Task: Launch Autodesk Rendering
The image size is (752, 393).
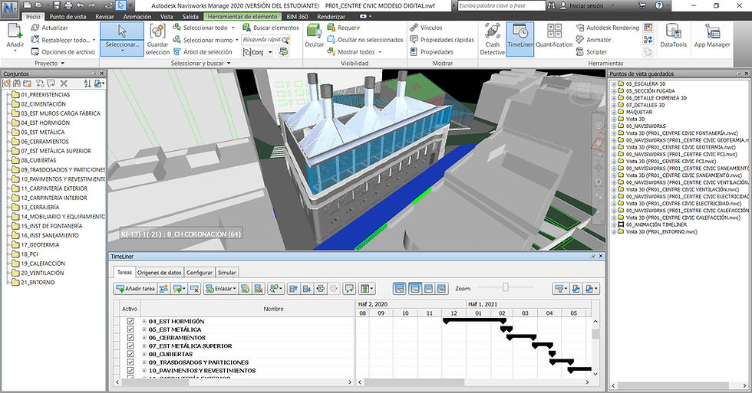Action: click(x=608, y=28)
